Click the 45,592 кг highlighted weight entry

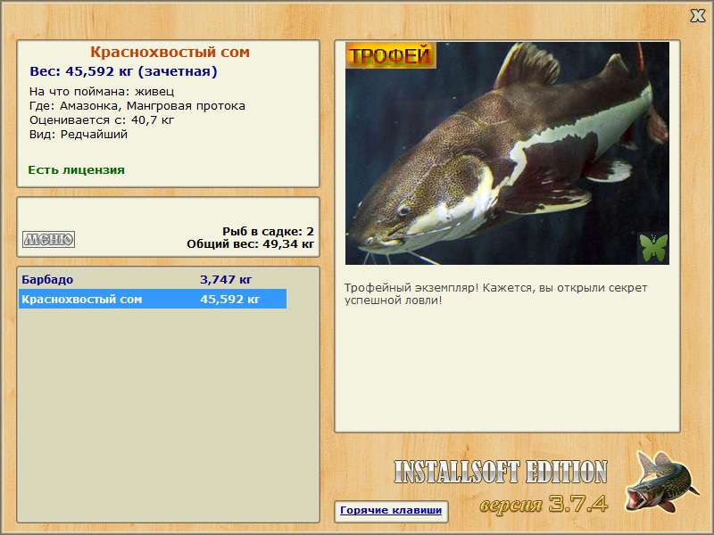(230, 299)
